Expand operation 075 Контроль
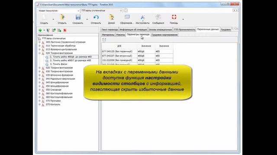 39,104
